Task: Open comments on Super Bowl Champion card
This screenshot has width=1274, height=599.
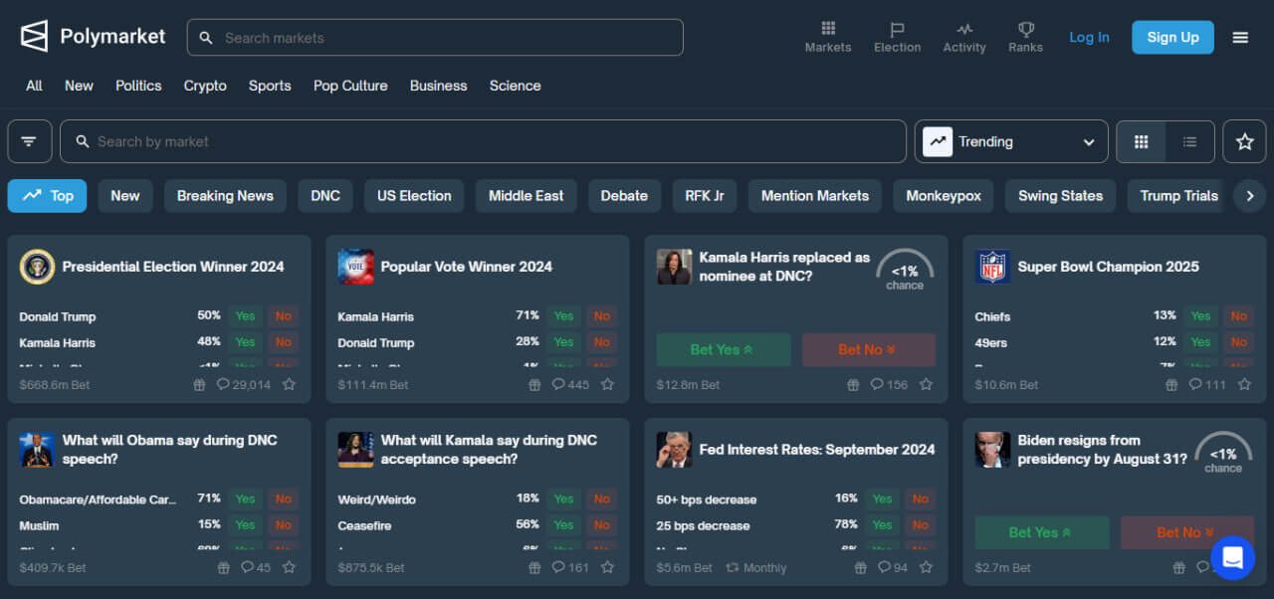Action: pos(1207,384)
